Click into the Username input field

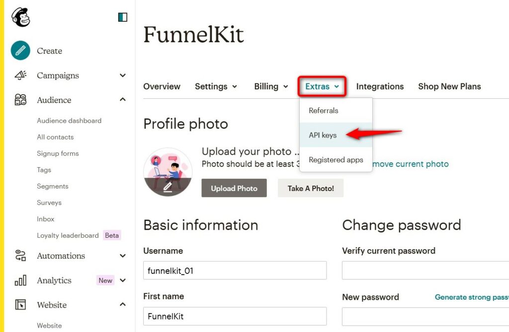pos(235,270)
